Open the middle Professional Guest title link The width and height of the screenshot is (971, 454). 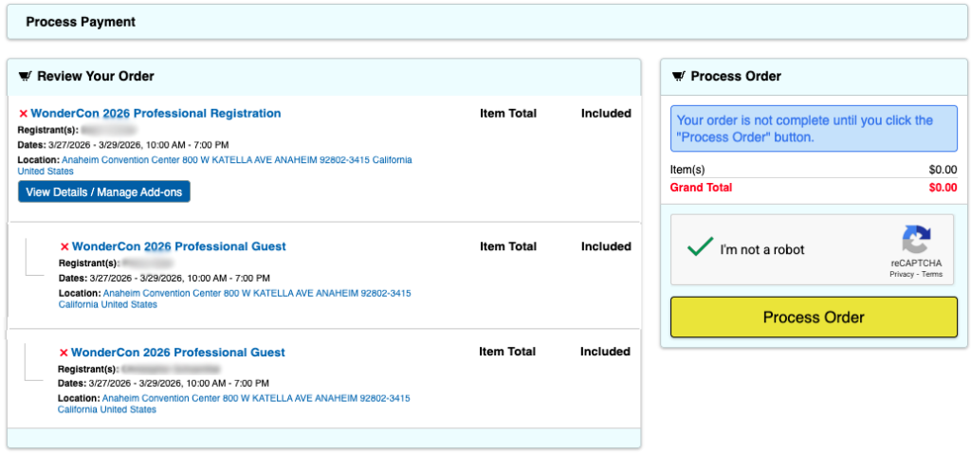178,246
